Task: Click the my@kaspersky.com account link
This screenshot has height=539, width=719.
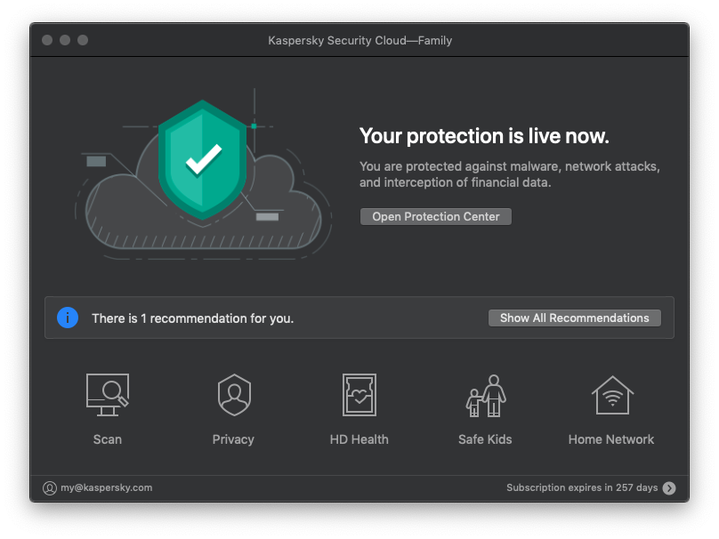Action: pyautogui.click(x=107, y=487)
